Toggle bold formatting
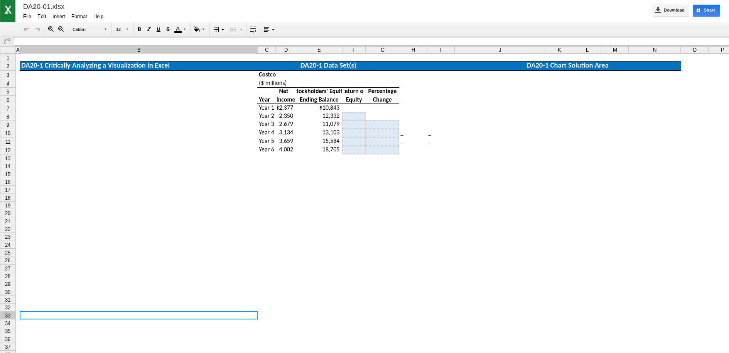The height and width of the screenshot is (353, 729). pos(139,29)
